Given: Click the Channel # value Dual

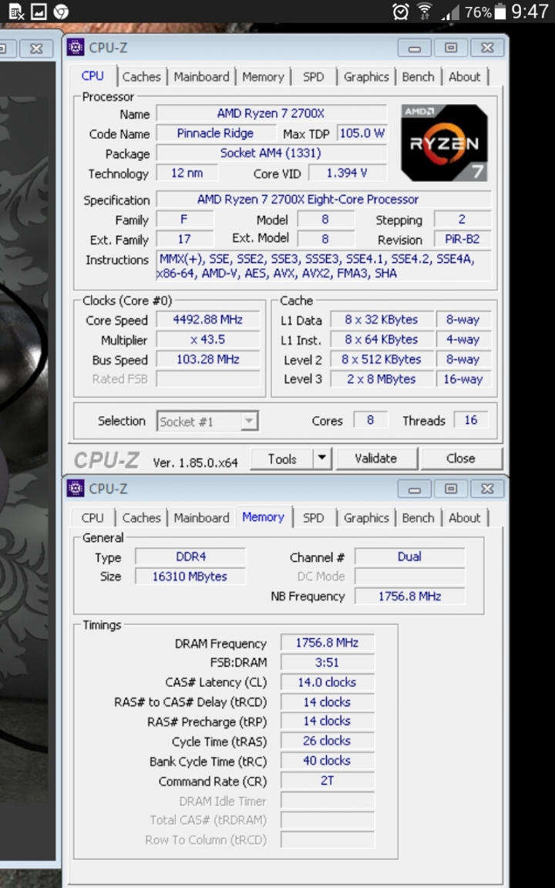Looking at the screenshot, I should (x=409, y=557).
